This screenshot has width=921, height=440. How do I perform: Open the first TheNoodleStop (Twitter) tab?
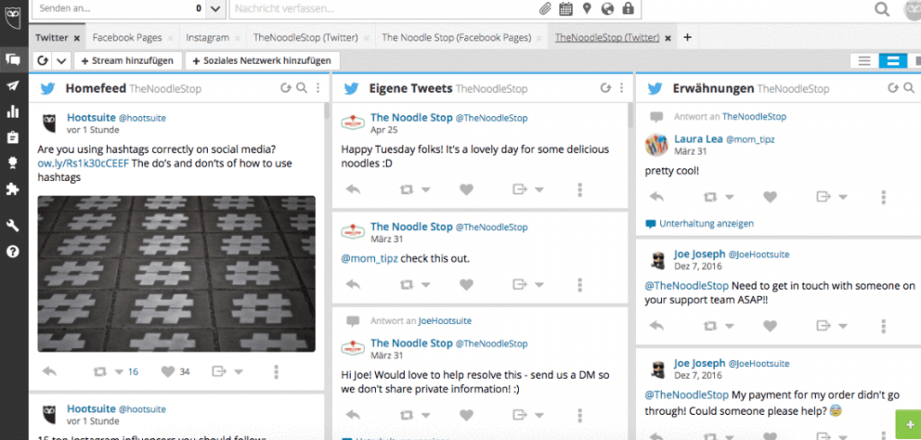click(x=306, y=38)
